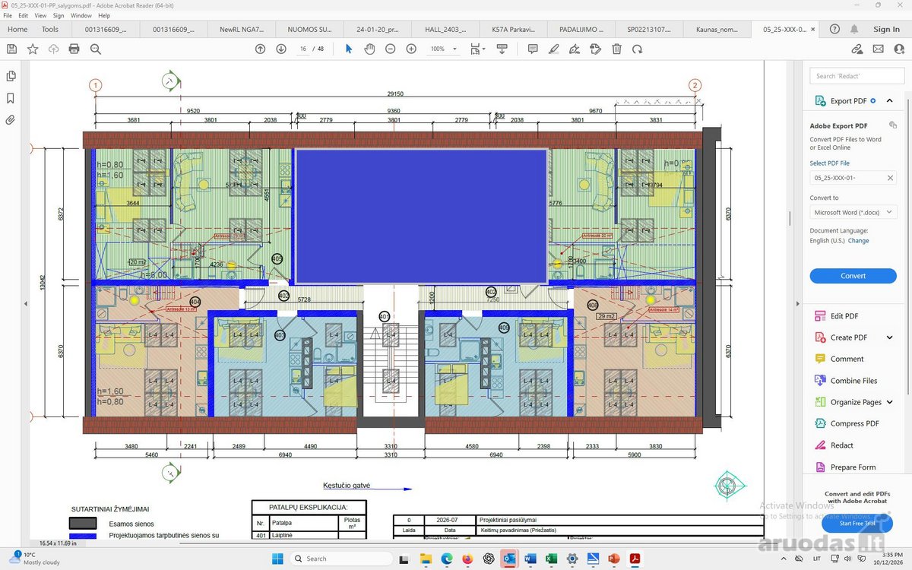Share file via email envelope icon
Image resolution: width=912 pixels, height=570 pixels.
click(878, 49)
